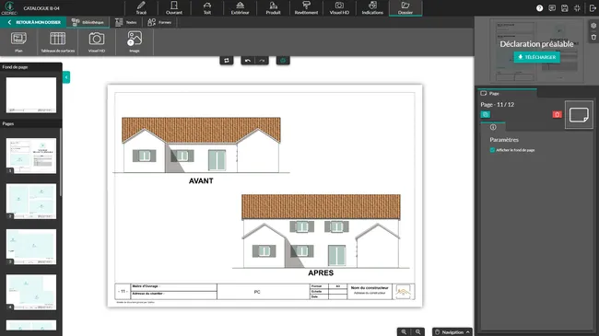Insert a Visuel HD camera element
The height and width of the screenshot is (336, 599).
click(97, 42)
